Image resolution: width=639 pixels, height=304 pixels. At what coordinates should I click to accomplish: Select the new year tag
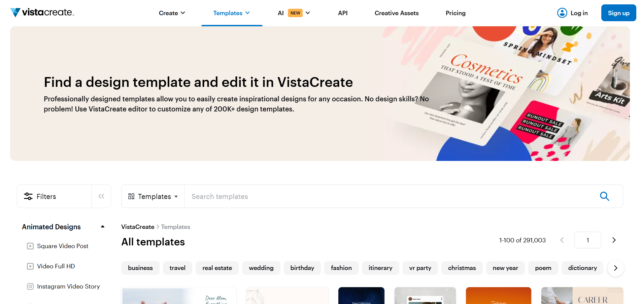[x=505, y=268]
